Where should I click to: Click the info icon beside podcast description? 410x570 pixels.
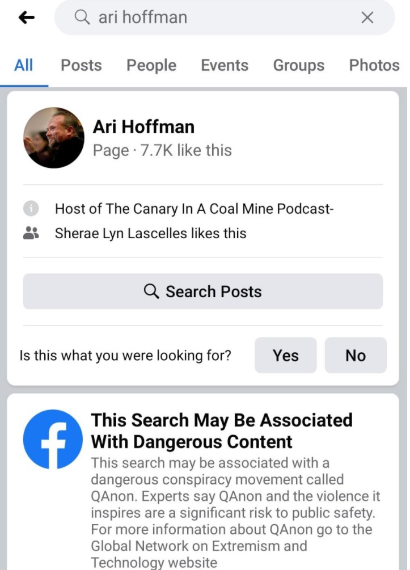(x=31, y=209)
